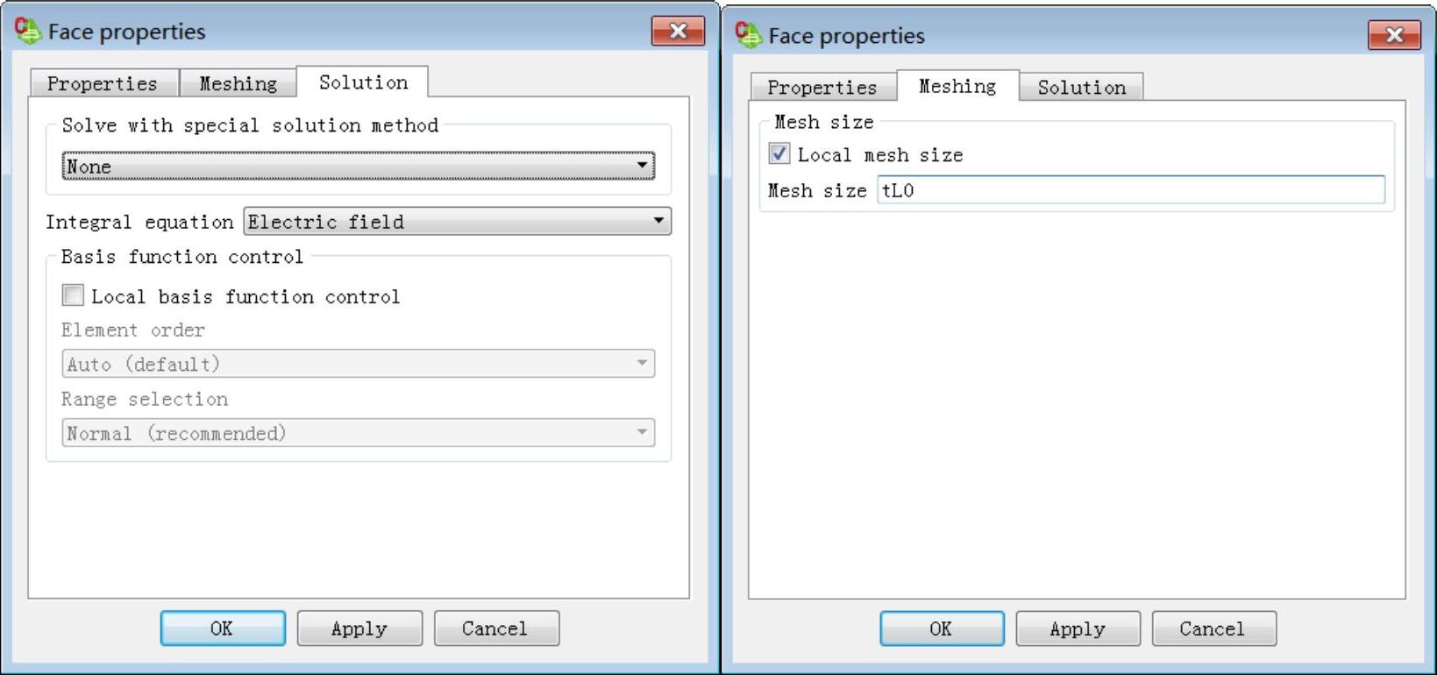Expand the Integral equation Electric field dropdown
The width and height of the screenshot is (1437, 675).
pos(457,221)
